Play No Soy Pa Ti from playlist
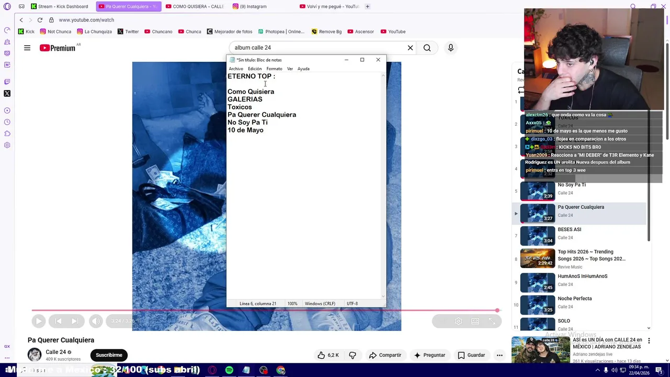This screenshot has width=670, height=377. point(580,191)
